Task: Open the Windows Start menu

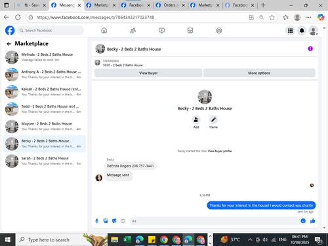Action: [7, 240]
